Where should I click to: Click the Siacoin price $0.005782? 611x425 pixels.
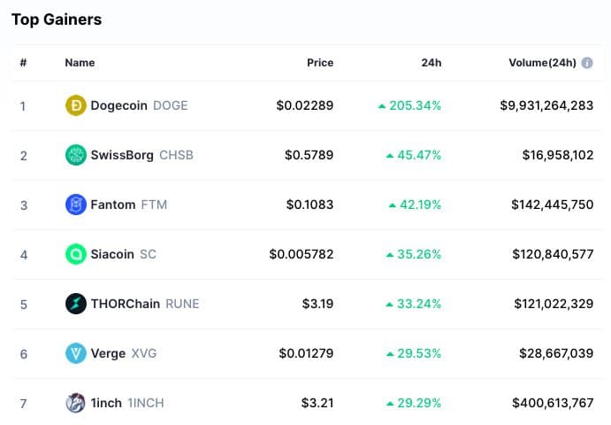pyautogui.click(x=302, y=254)
